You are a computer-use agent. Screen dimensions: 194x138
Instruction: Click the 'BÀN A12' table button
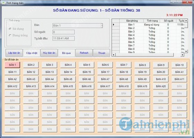(12, 86)
